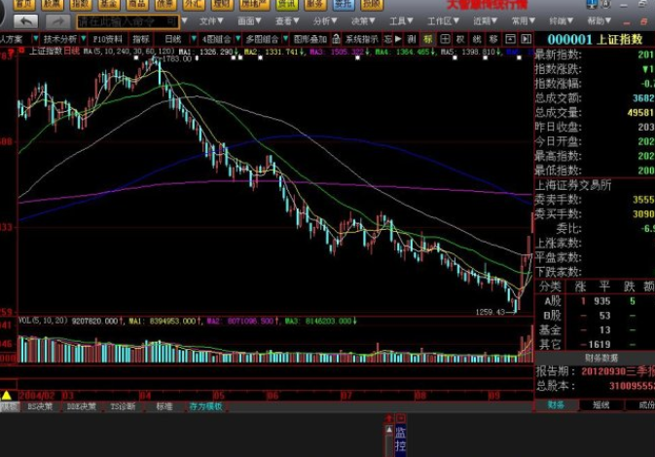Click the panel layout icon beside 移
Viewport: 655px width, 457px height.
pos(510,39)
